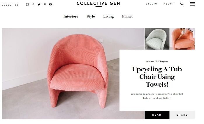Image resolution: width=204 pixels, height=124 pixels.
Task: Go to the Living category
Action: tap(108, 17)
